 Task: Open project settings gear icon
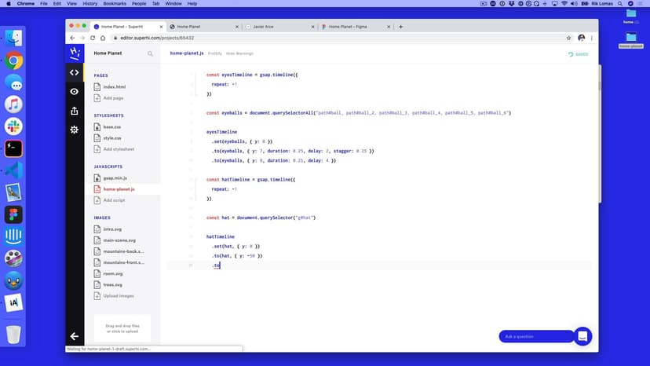(75, 130)
